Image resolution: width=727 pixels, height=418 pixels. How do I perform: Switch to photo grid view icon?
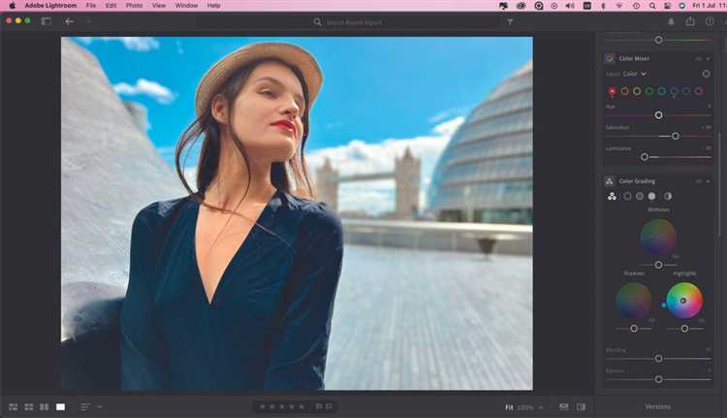click(x=14, y=406)
